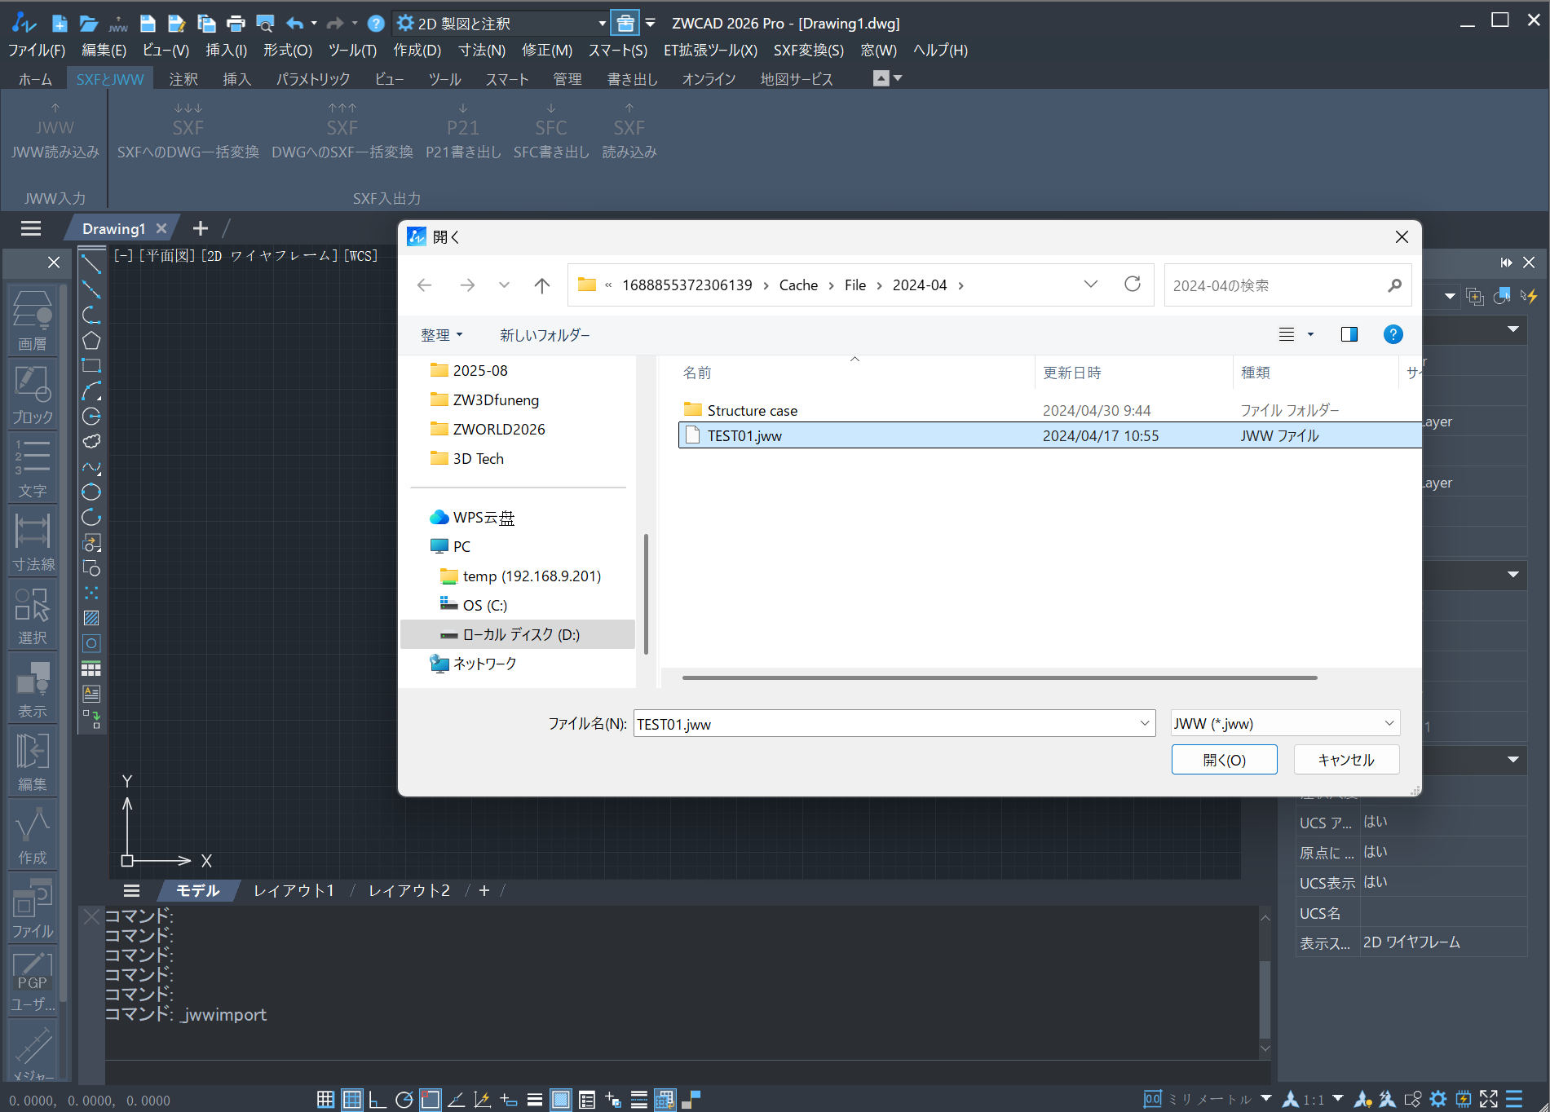Click the dialog help question mark icon
This screenshot has width=1550, height=1112.
coord(1393,334)
